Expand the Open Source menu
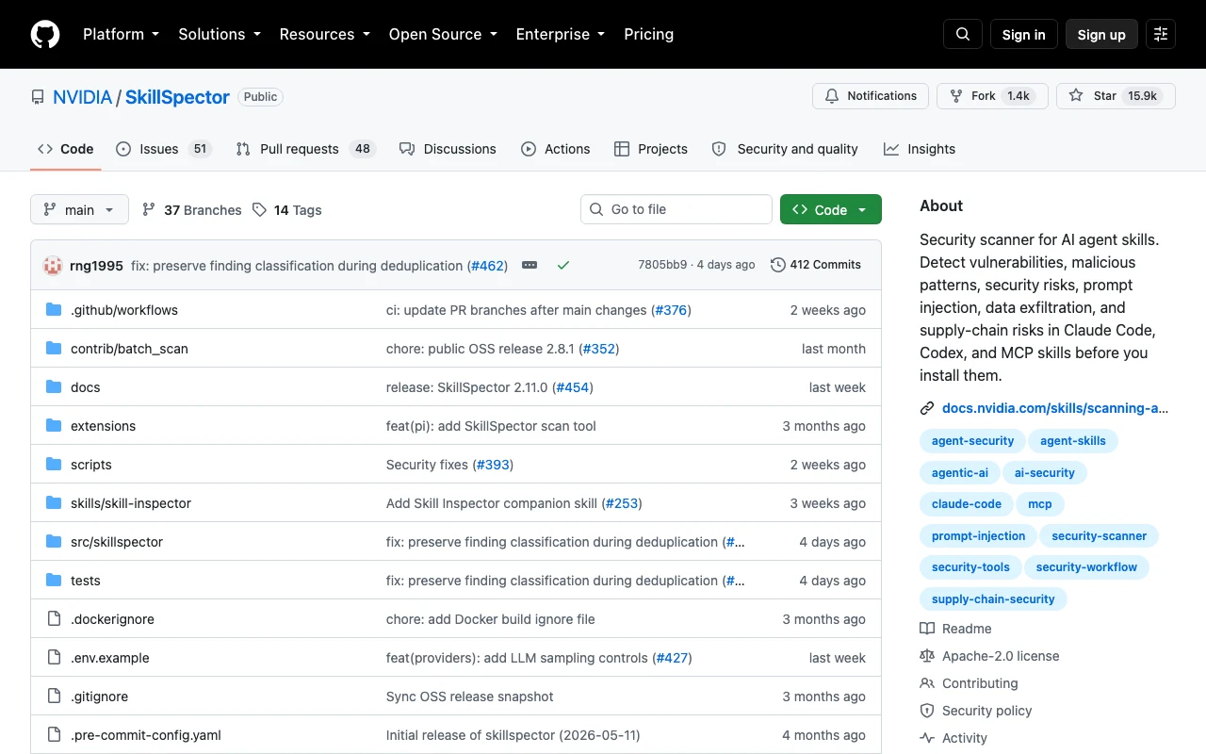 (x=443, y=34)
